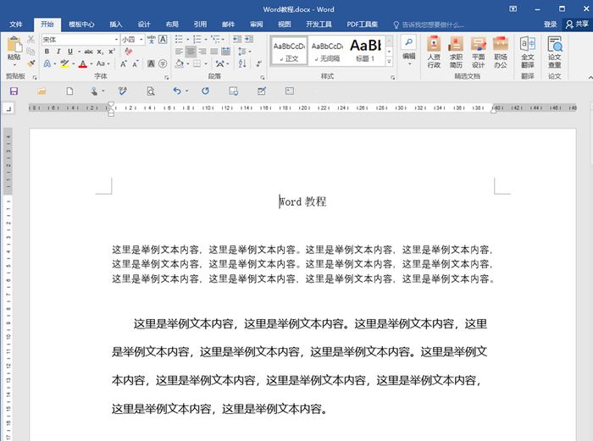
Task: Increase the paragraph indent
Action: point(249,39)
